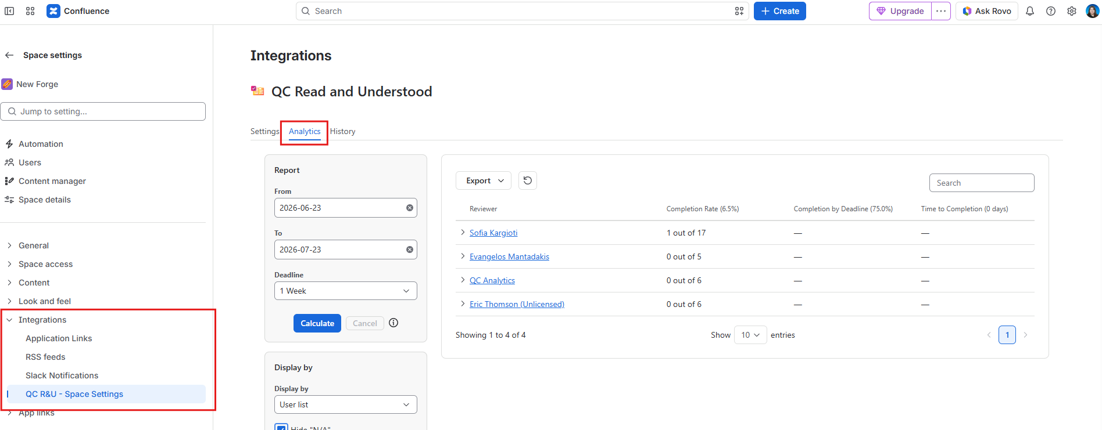Clear the To date field
The height and width of the screenshot is (430, 1102).
click(x=410, y=250)
